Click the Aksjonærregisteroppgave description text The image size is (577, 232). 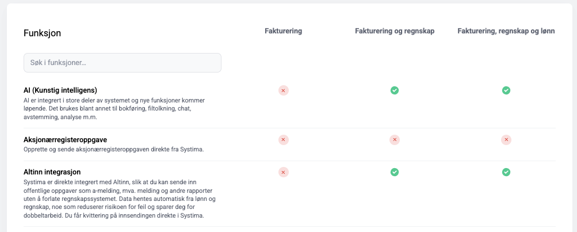click(114, 150)
